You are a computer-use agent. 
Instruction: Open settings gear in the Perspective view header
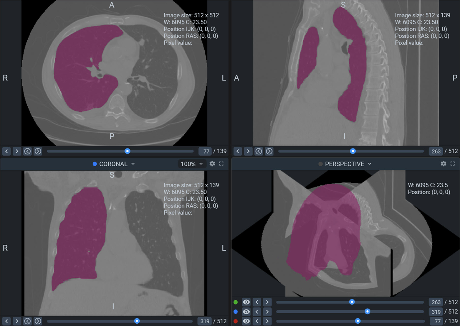[443, 164]
